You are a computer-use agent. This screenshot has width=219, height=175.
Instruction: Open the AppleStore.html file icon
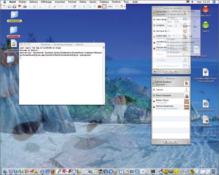pos(205,104)
